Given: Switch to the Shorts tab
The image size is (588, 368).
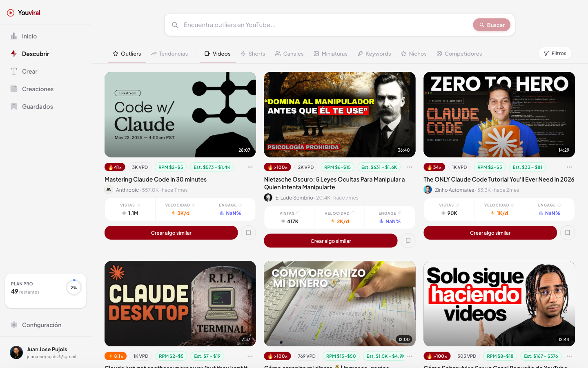Looking at the screenshot, I should coord(253,54).
